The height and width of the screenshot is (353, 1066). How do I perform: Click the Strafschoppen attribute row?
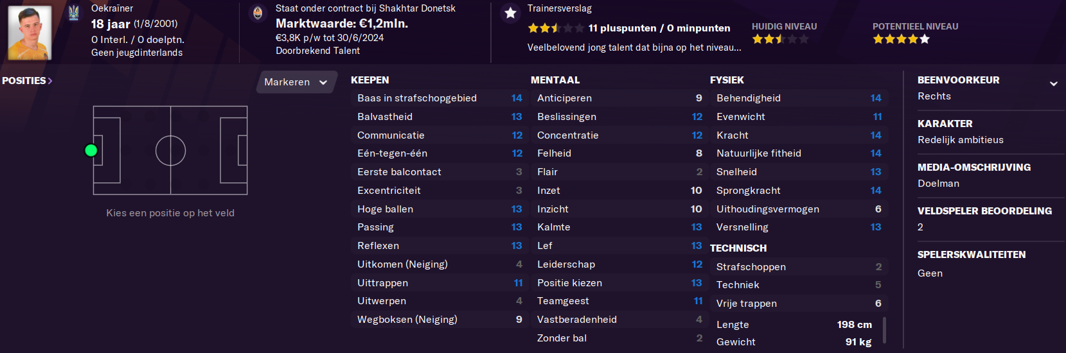(x=799, y=266)
